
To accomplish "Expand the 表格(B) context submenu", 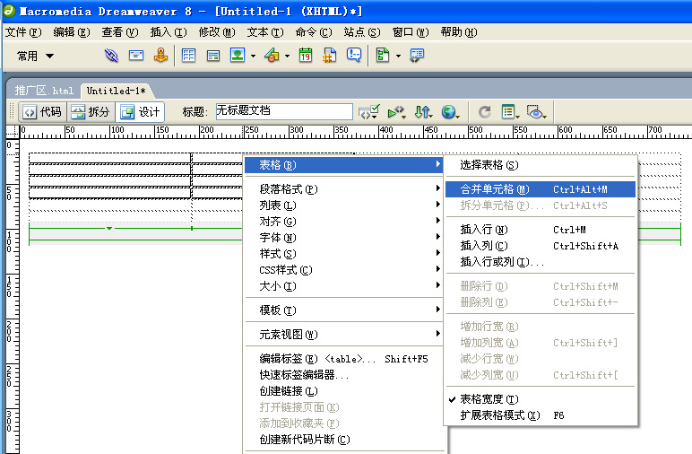I will 344,165.
